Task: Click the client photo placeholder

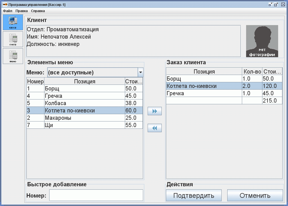Action: click(262, 41)
